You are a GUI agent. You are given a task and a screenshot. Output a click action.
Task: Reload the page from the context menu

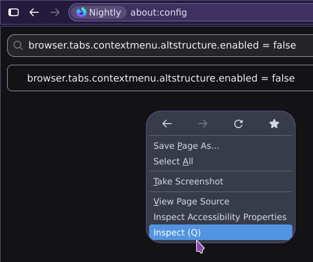[238, 124]
